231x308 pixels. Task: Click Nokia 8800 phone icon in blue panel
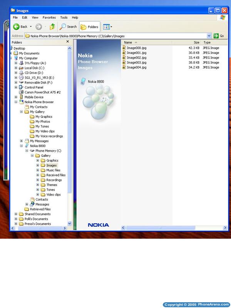point(83,81)
